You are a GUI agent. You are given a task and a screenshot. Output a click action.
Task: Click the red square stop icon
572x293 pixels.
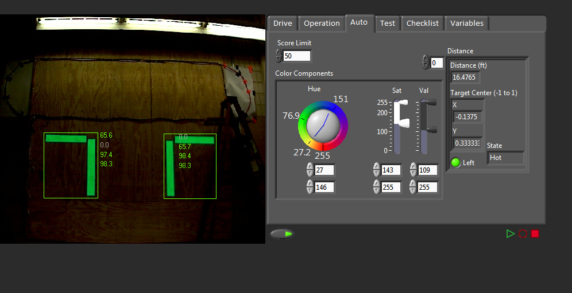(535, 233)
